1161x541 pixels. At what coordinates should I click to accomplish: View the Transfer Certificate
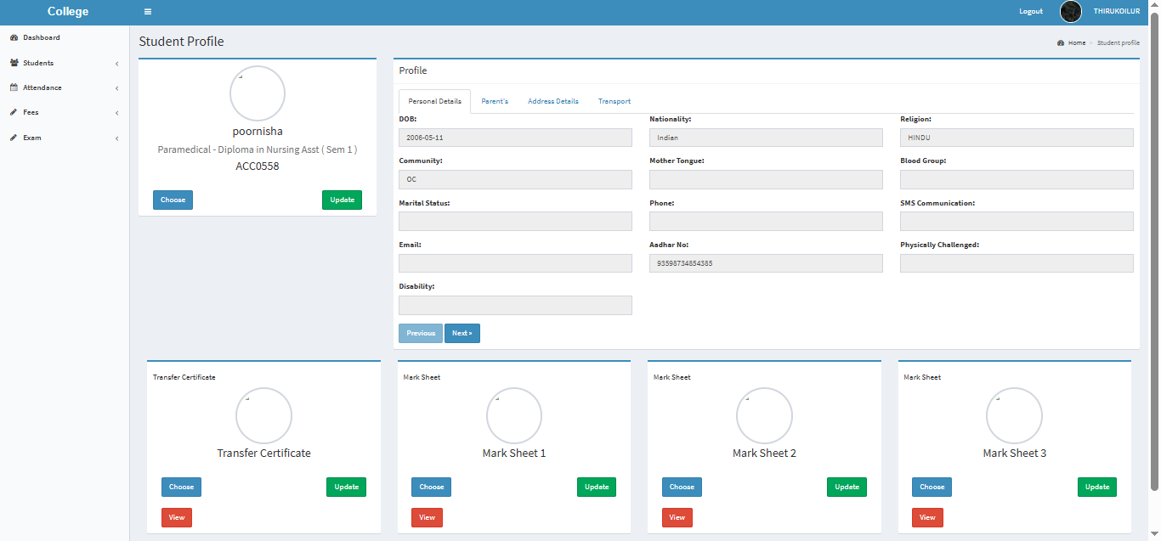click(x=177, y=517)
